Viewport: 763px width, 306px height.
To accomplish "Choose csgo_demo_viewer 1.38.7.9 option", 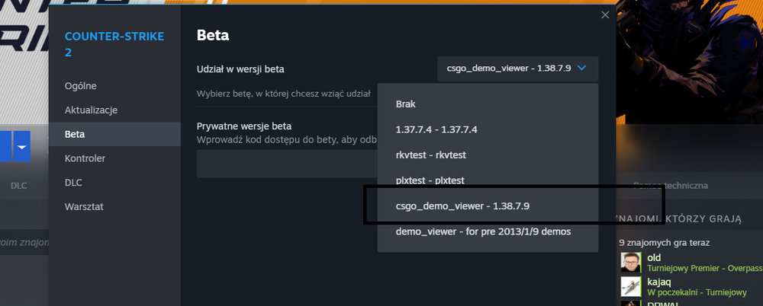I will tap(488, 206).
